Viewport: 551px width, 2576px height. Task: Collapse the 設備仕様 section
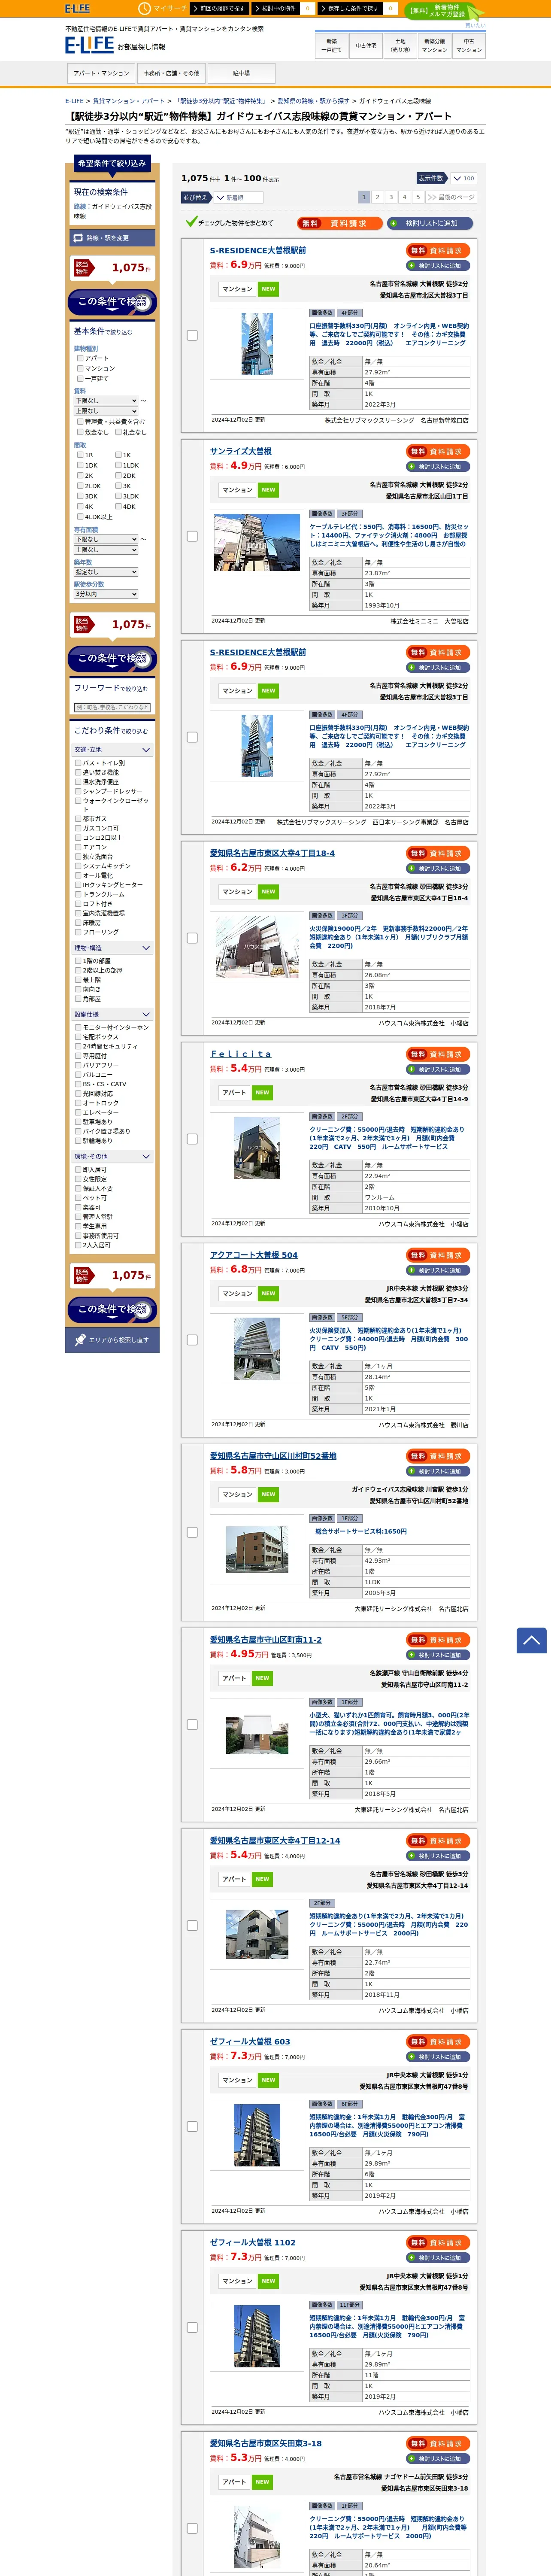pos(112,1014)
